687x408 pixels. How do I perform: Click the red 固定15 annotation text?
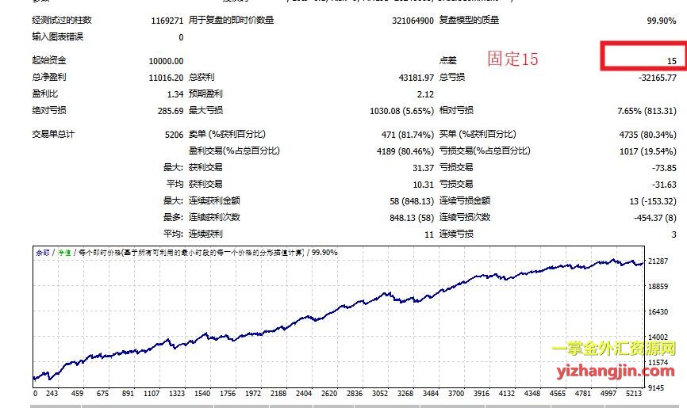(512, 59)
